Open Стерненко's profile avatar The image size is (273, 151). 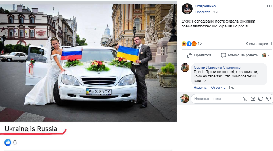(x=187, y=9)
